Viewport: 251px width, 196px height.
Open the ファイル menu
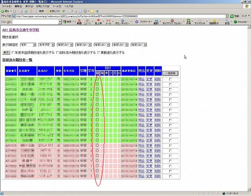pos(7,6)
